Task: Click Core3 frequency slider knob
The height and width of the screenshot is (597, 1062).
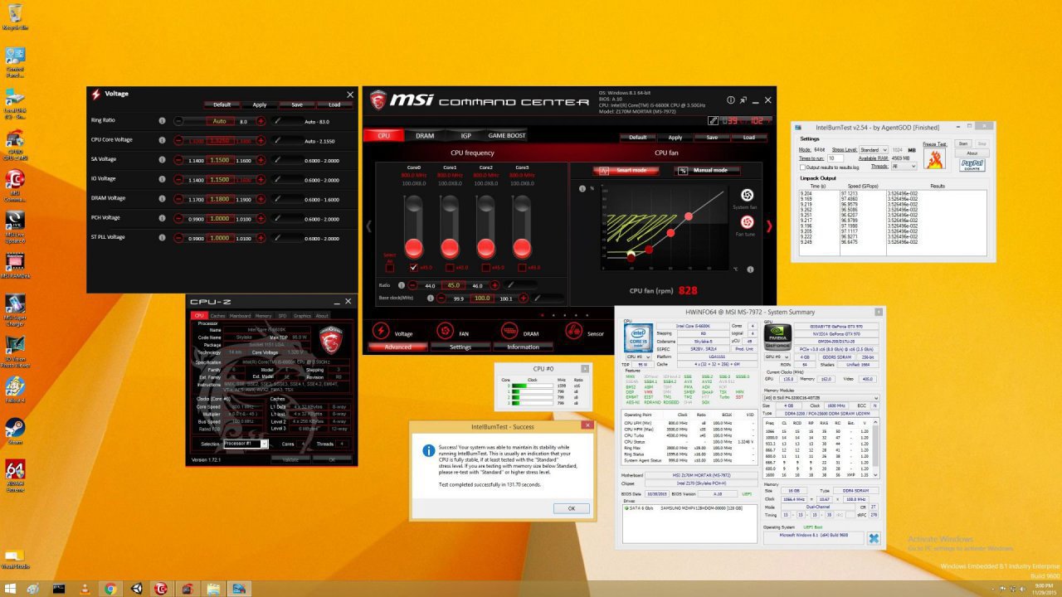Action: (522, 246)
